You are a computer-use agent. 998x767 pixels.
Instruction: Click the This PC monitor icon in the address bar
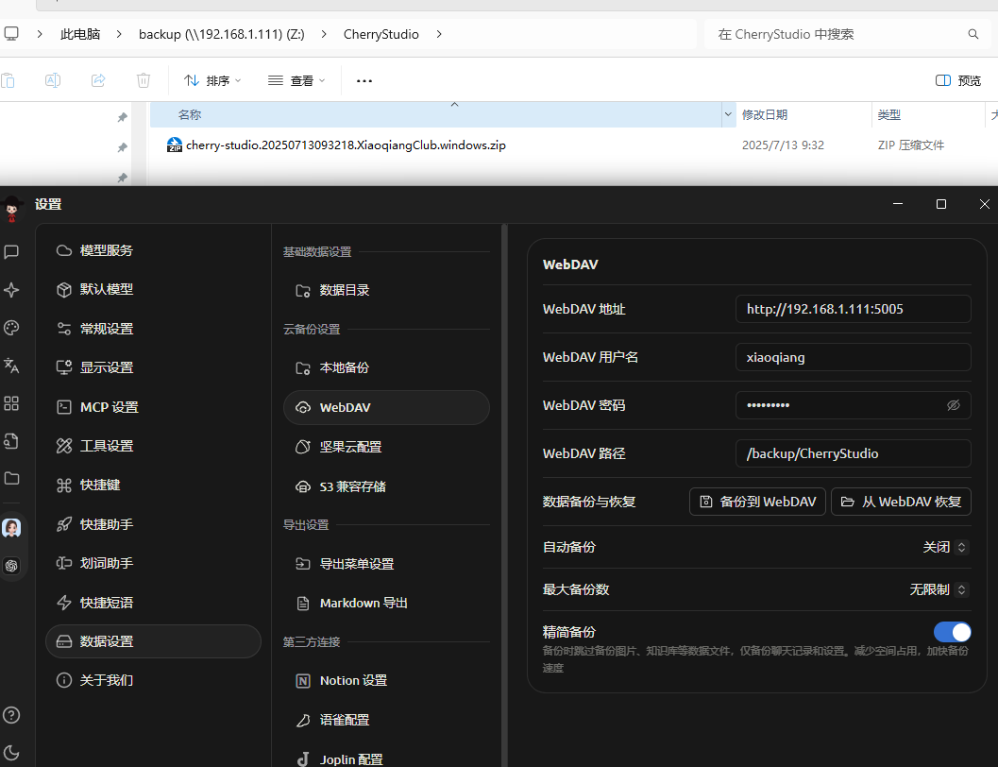(10, 34)
